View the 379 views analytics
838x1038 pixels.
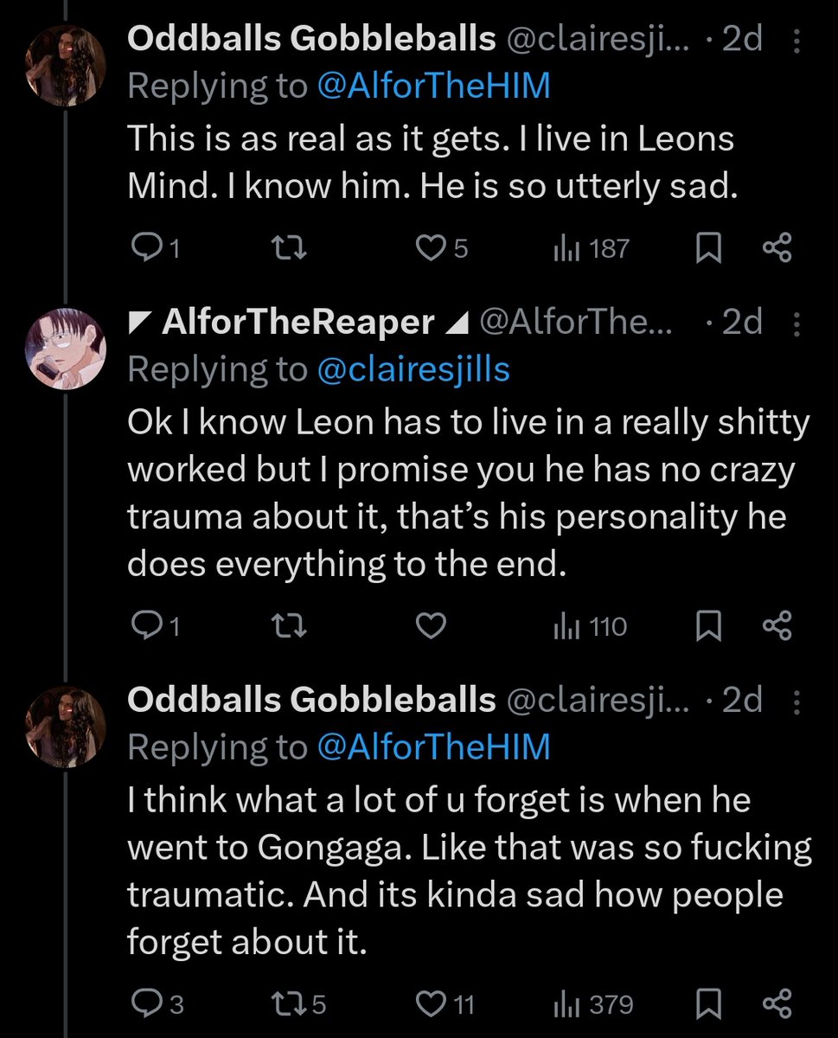point(592,1005)
